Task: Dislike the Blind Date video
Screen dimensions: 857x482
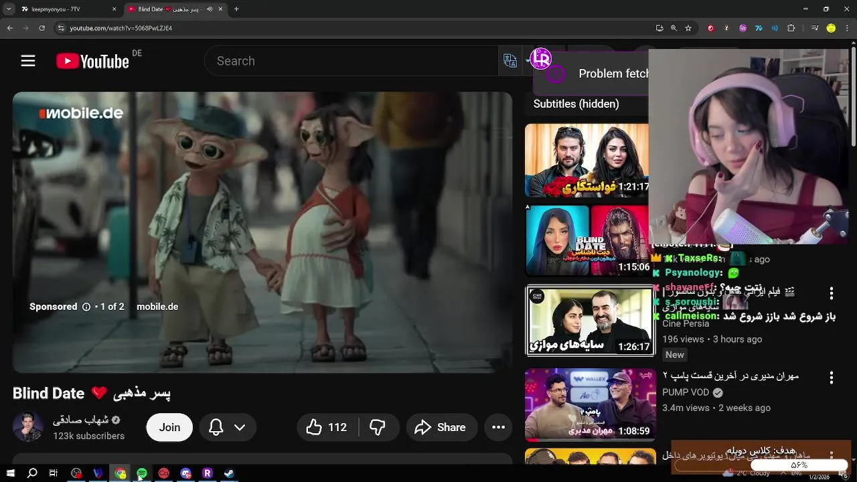Action: [378, 427]
